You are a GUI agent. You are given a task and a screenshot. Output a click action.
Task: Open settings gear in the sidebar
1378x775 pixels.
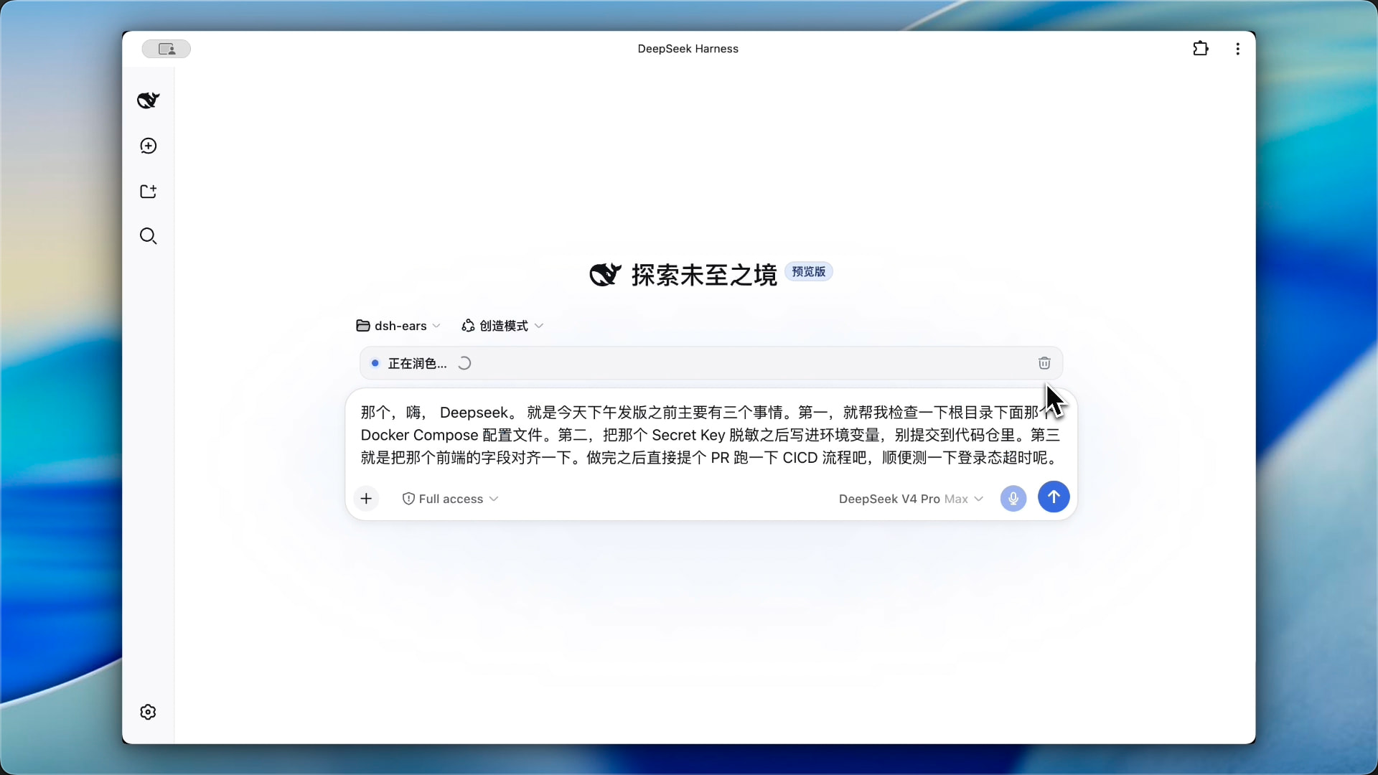click(149, 712)
